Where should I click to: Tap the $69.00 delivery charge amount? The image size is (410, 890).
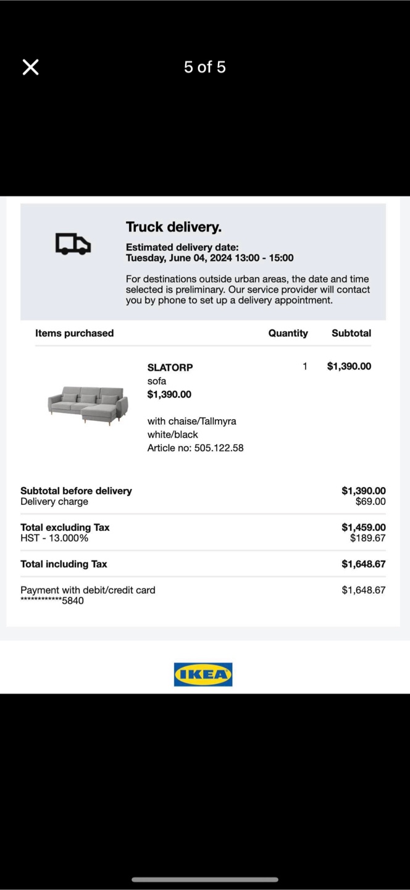(370, 502)
